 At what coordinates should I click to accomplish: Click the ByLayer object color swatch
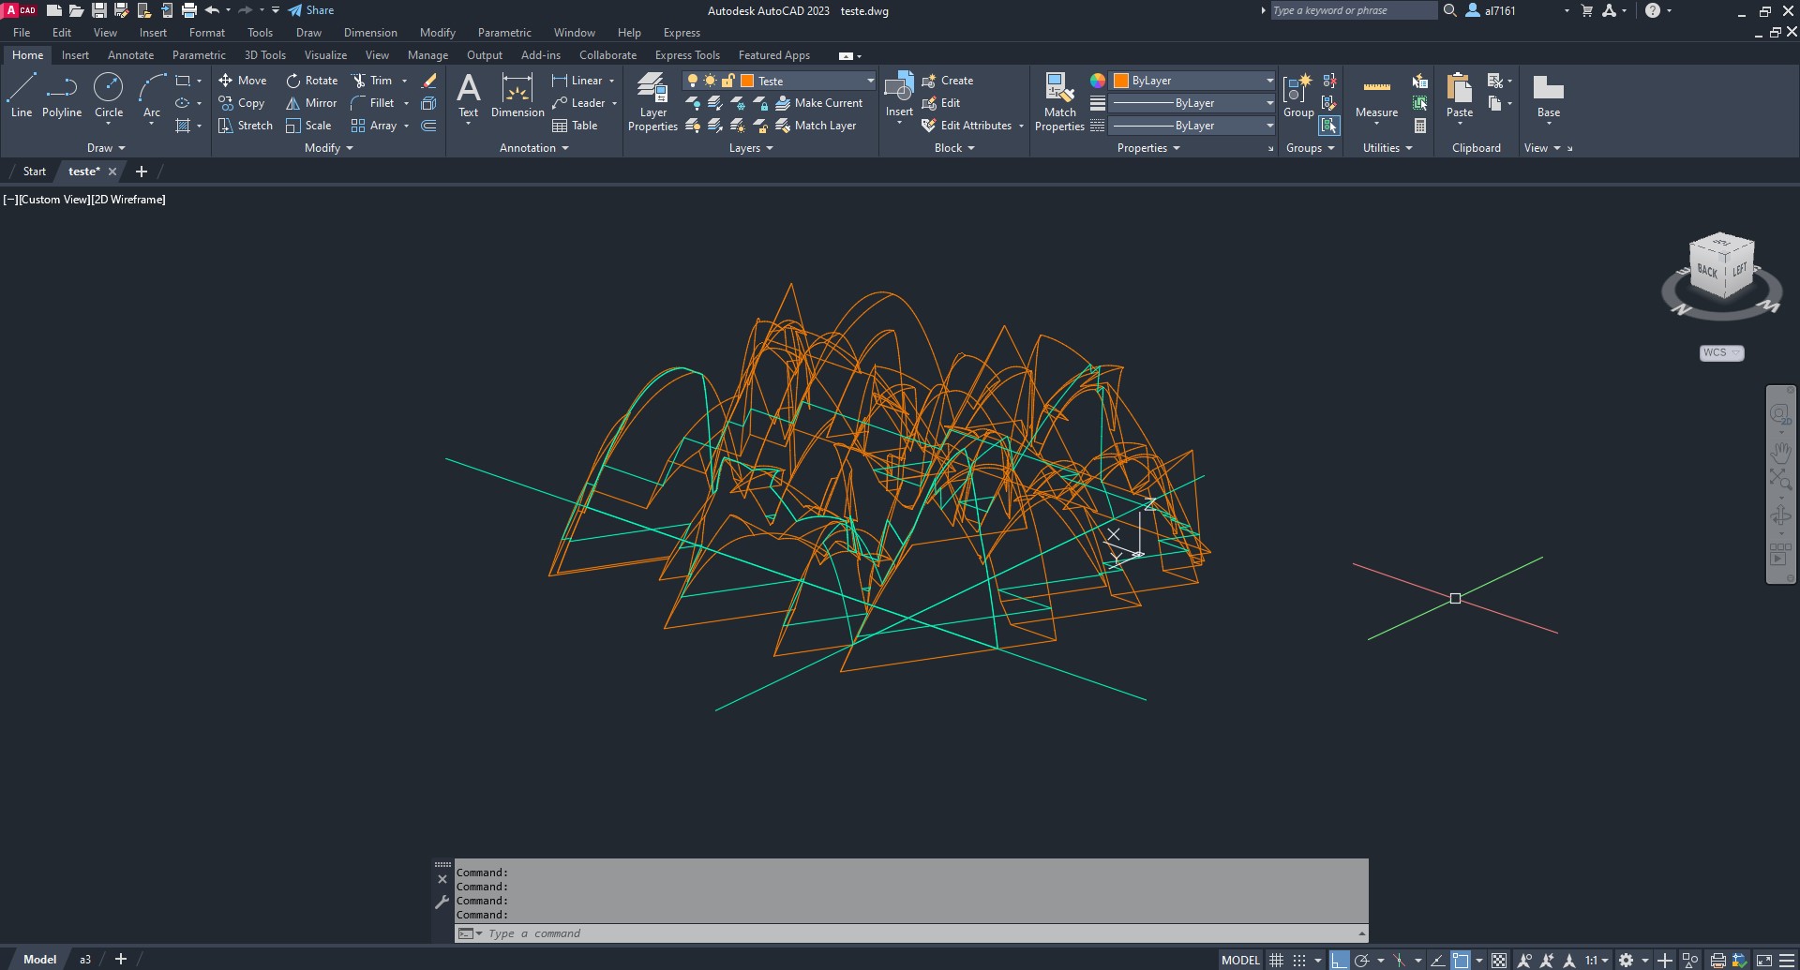(1121, 81)
